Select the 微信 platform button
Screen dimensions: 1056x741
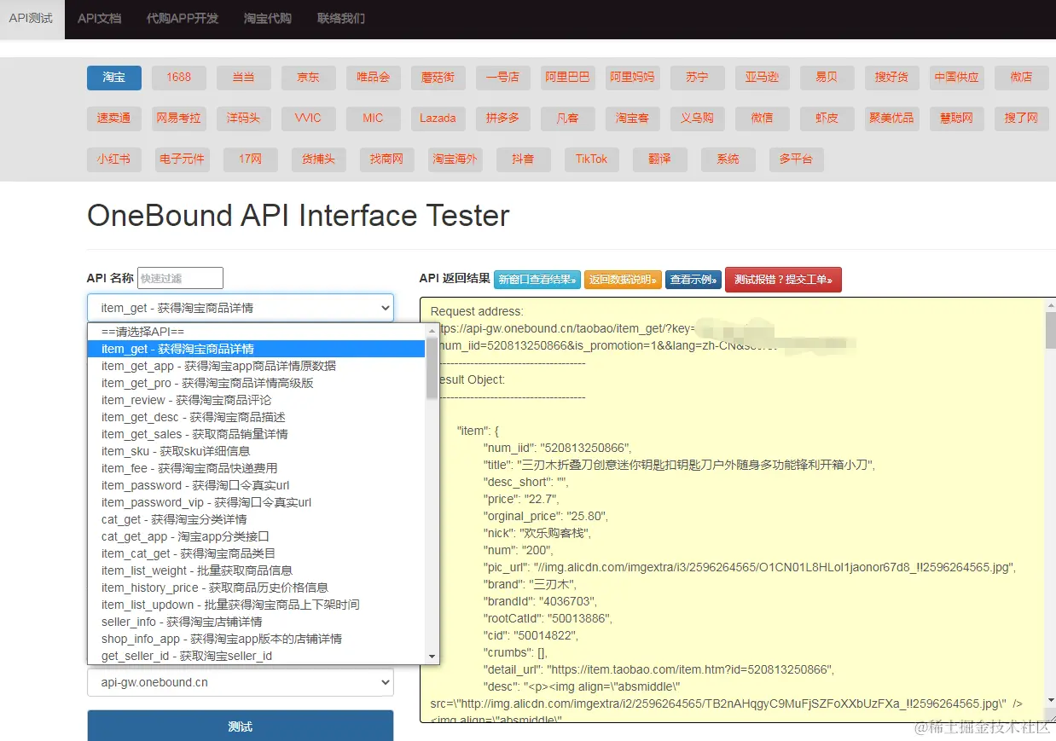click(x=763, y=119)
